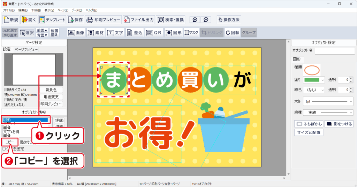This screenshot has height=187, width=357.
Task: Open the ファイル menu
Action: (9, 10)
